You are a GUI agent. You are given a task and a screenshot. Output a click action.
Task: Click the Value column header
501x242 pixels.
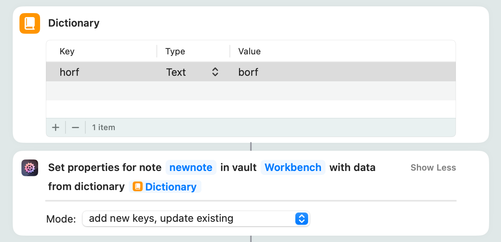pyautogui.click(x=249, y=52)
